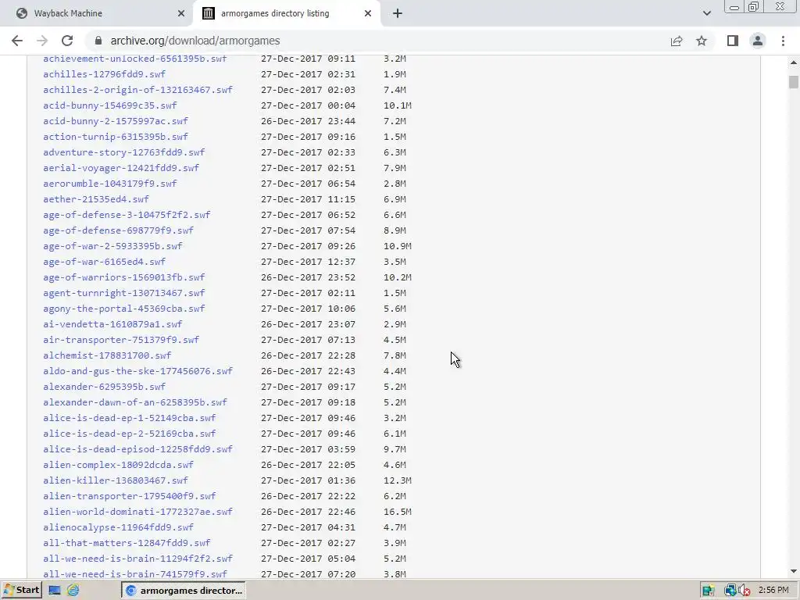
Task: Share this page via share icon
Action: (x=677, y=41)
